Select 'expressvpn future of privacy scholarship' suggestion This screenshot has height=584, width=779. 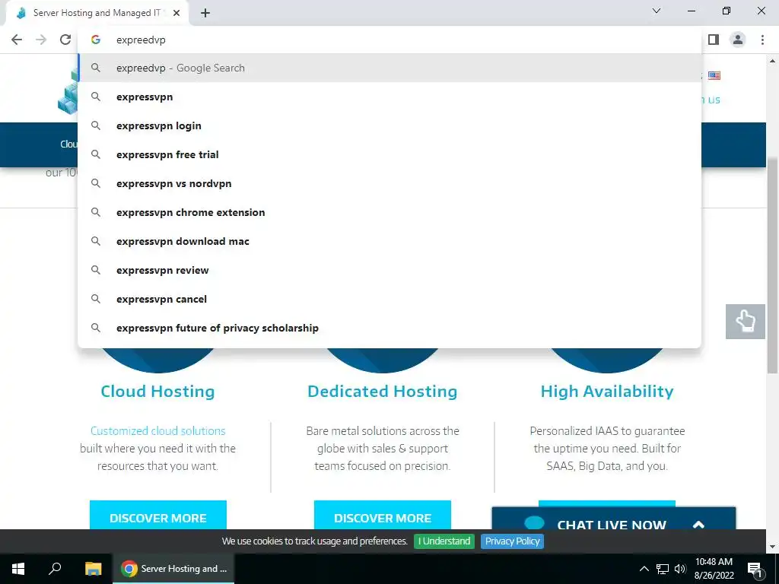pyautogui.click(x=390, y=328)
